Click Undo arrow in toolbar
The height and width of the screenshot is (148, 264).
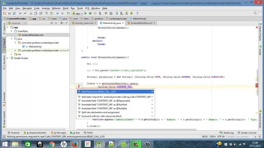click(20, 13)
